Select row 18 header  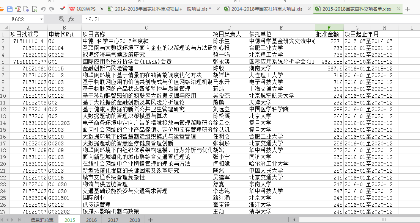(x=5, y=150)
